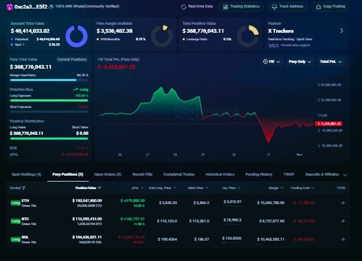The image size is (362, 261).
Task: Switch to Spot Holdings (4) tab
Action: tap(26, 174)
